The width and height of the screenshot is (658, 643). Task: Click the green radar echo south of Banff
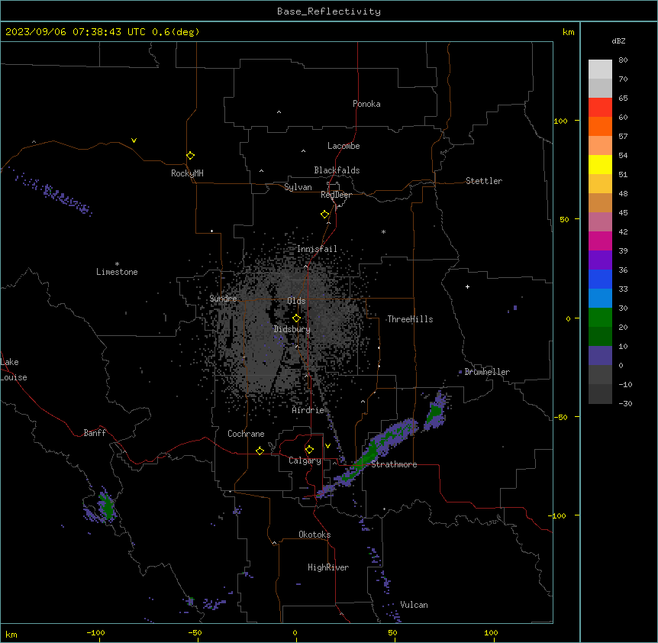pos(107,506)
